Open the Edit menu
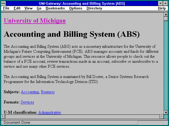Image resolution: width=169 pixels, height=126 pixels. click(17, 8)
